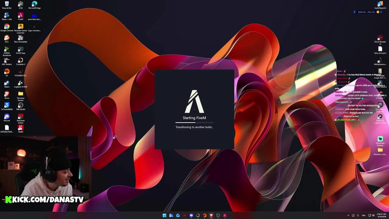Switch to OBS Studio in taskbar
Viewport: 389px width, 219px height.
click(218, 215)
